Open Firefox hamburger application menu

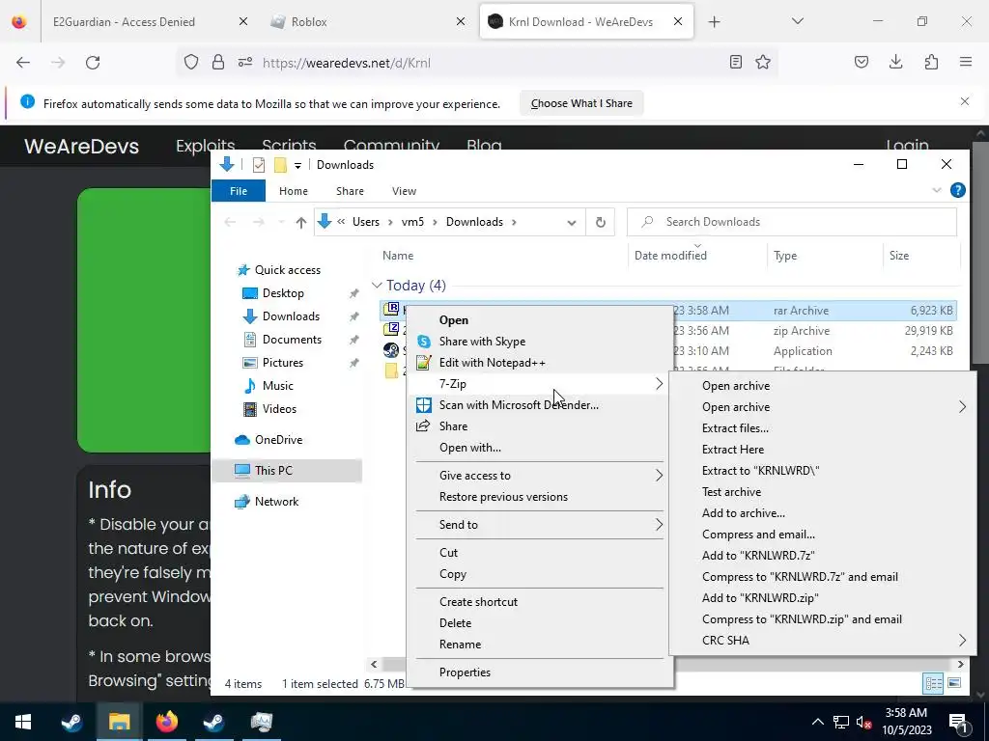pos(966,62)
